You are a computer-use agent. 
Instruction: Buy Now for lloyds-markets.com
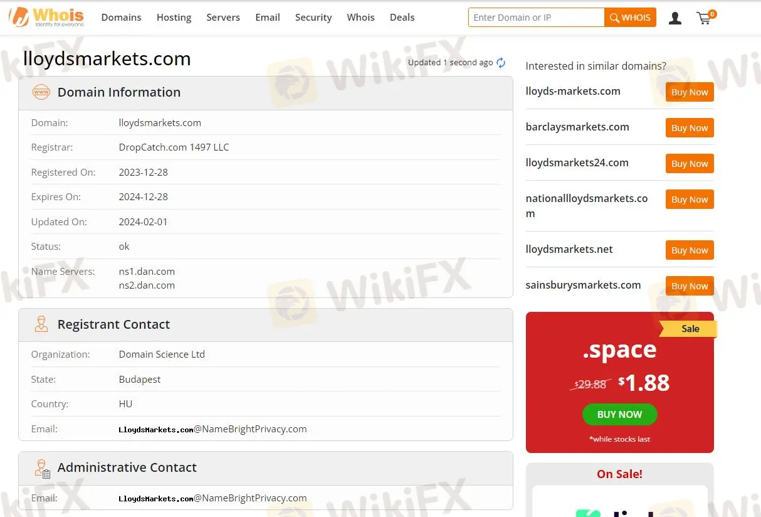point(690,92)
